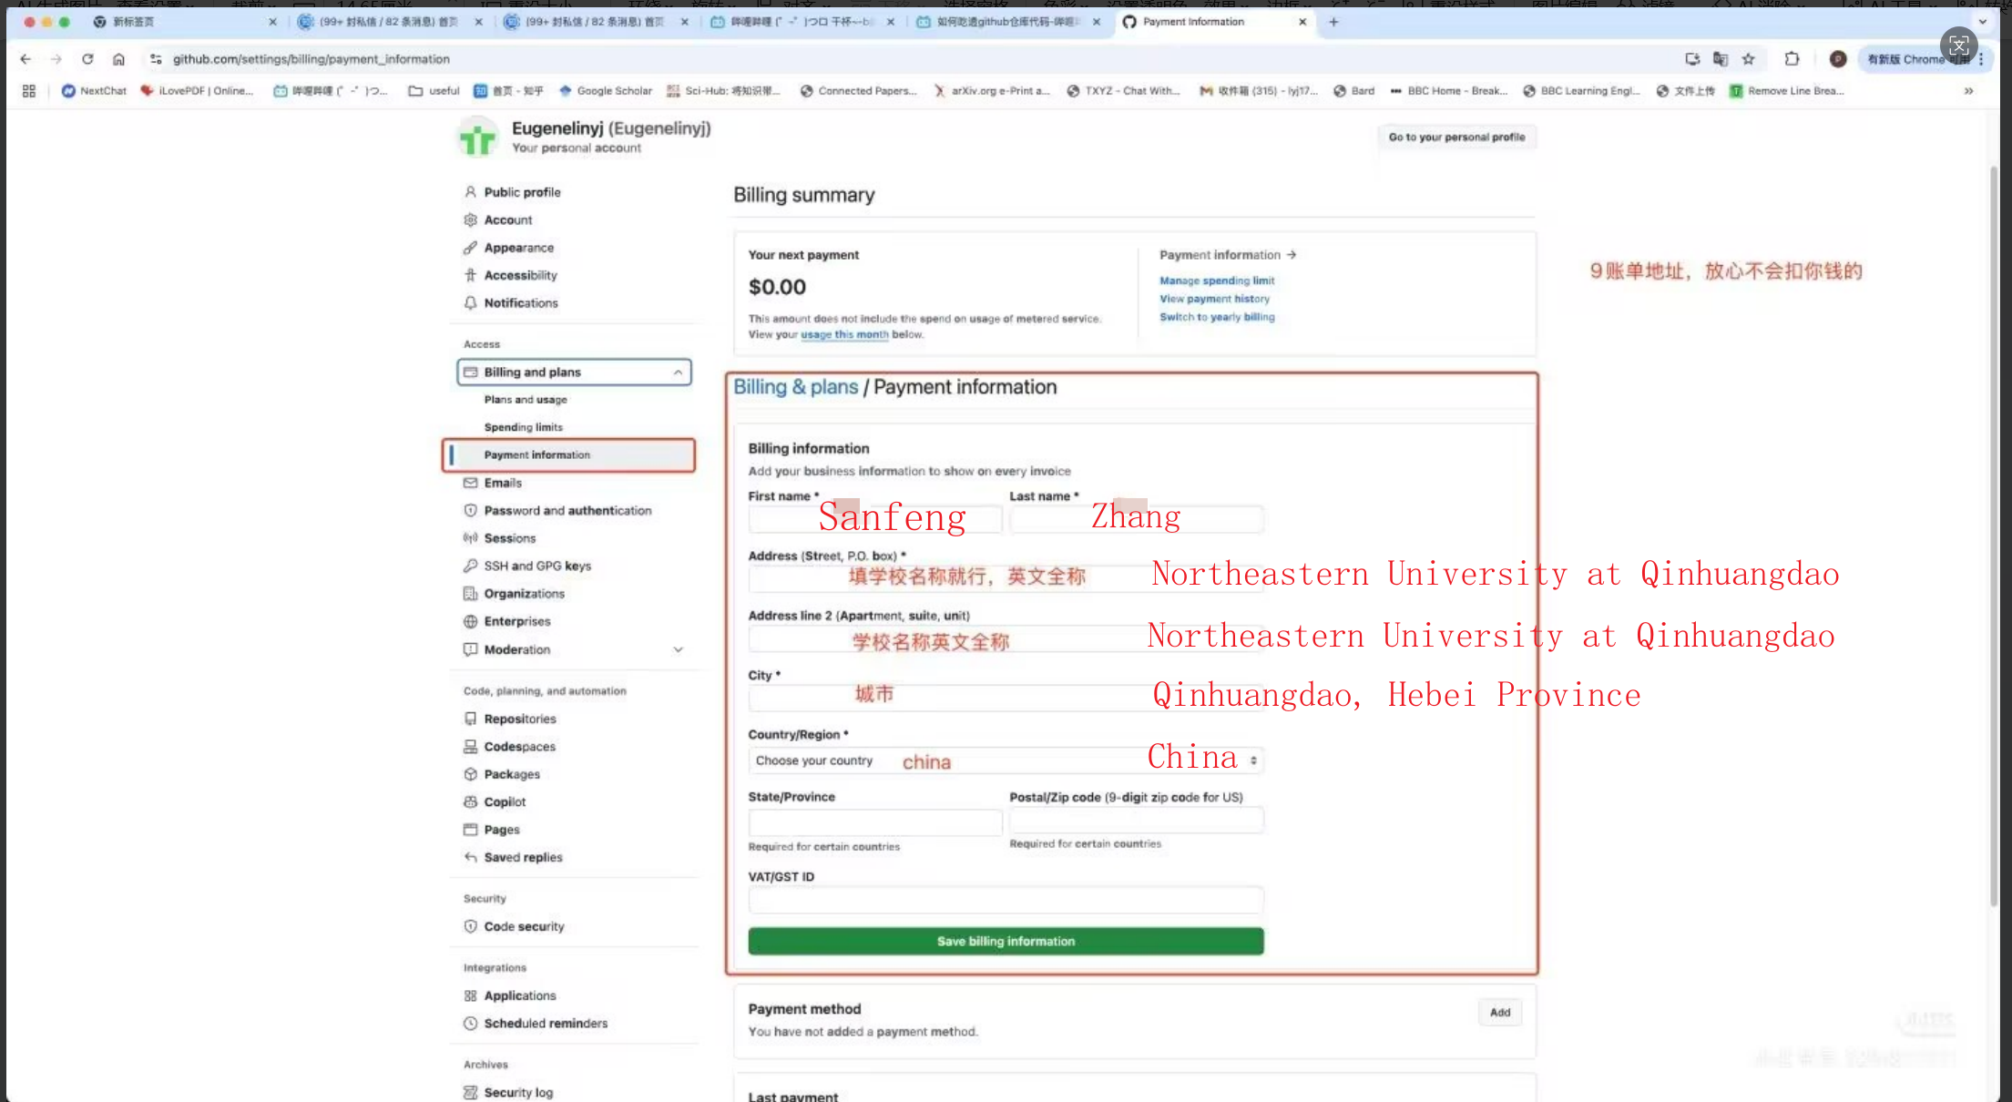Click the translate page icon

click(1720, 59)
